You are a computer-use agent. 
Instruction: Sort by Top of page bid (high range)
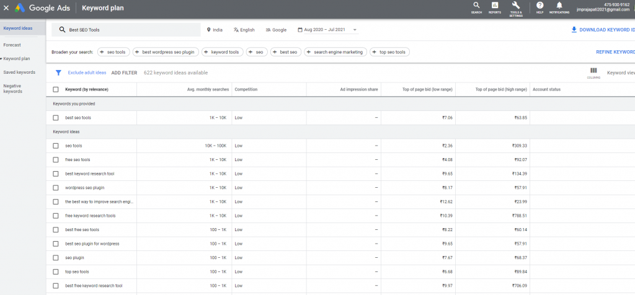pyautogui.click(x=502, y=89)
